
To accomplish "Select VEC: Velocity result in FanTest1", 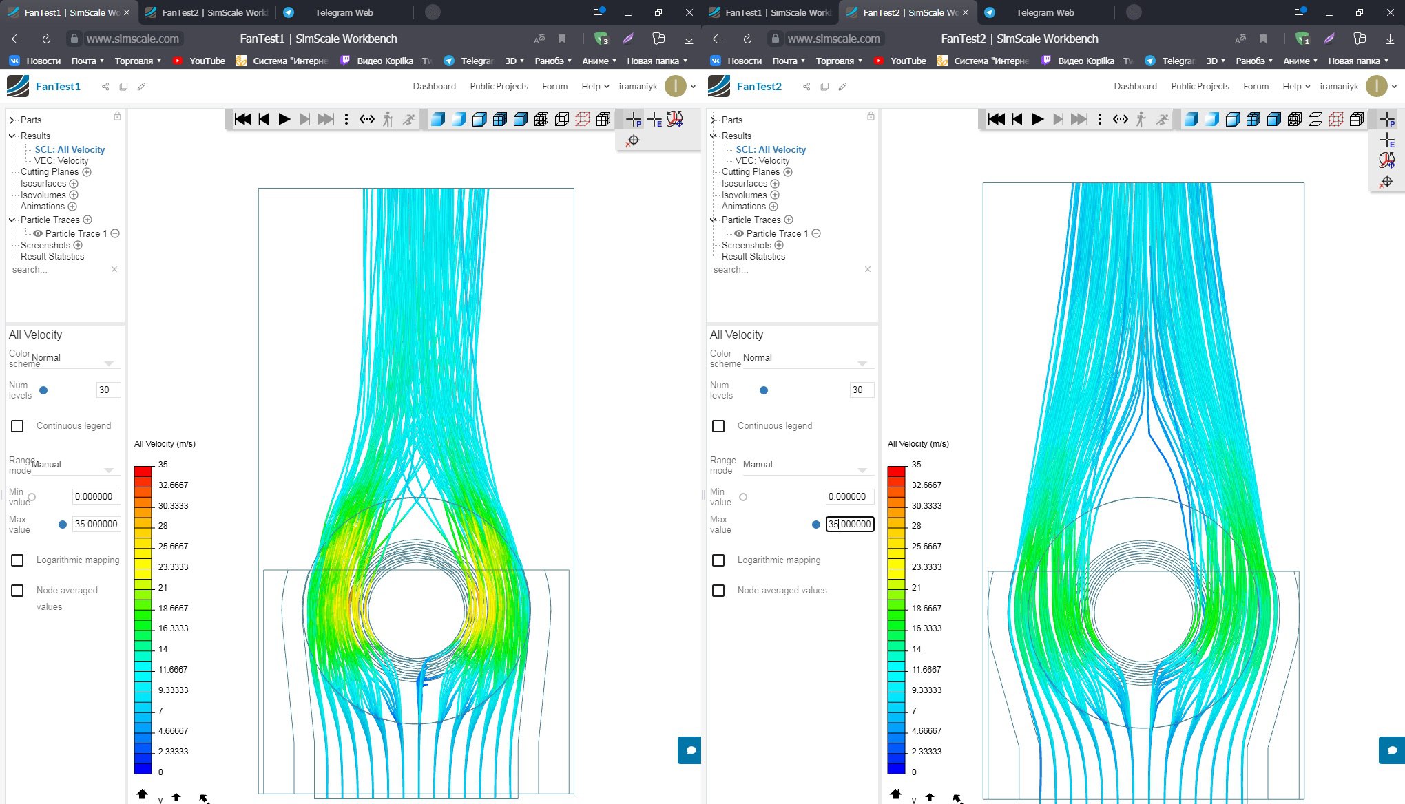I will (61, 160).
